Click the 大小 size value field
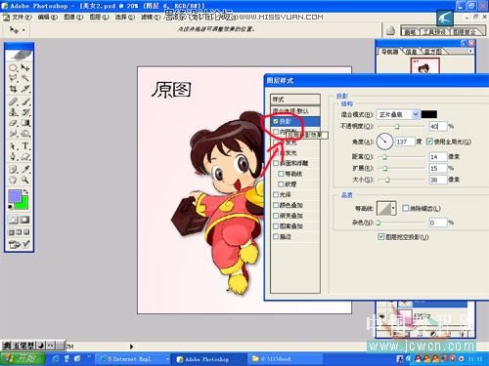Viewport: 489px width, 366px height. click(438, 180)
